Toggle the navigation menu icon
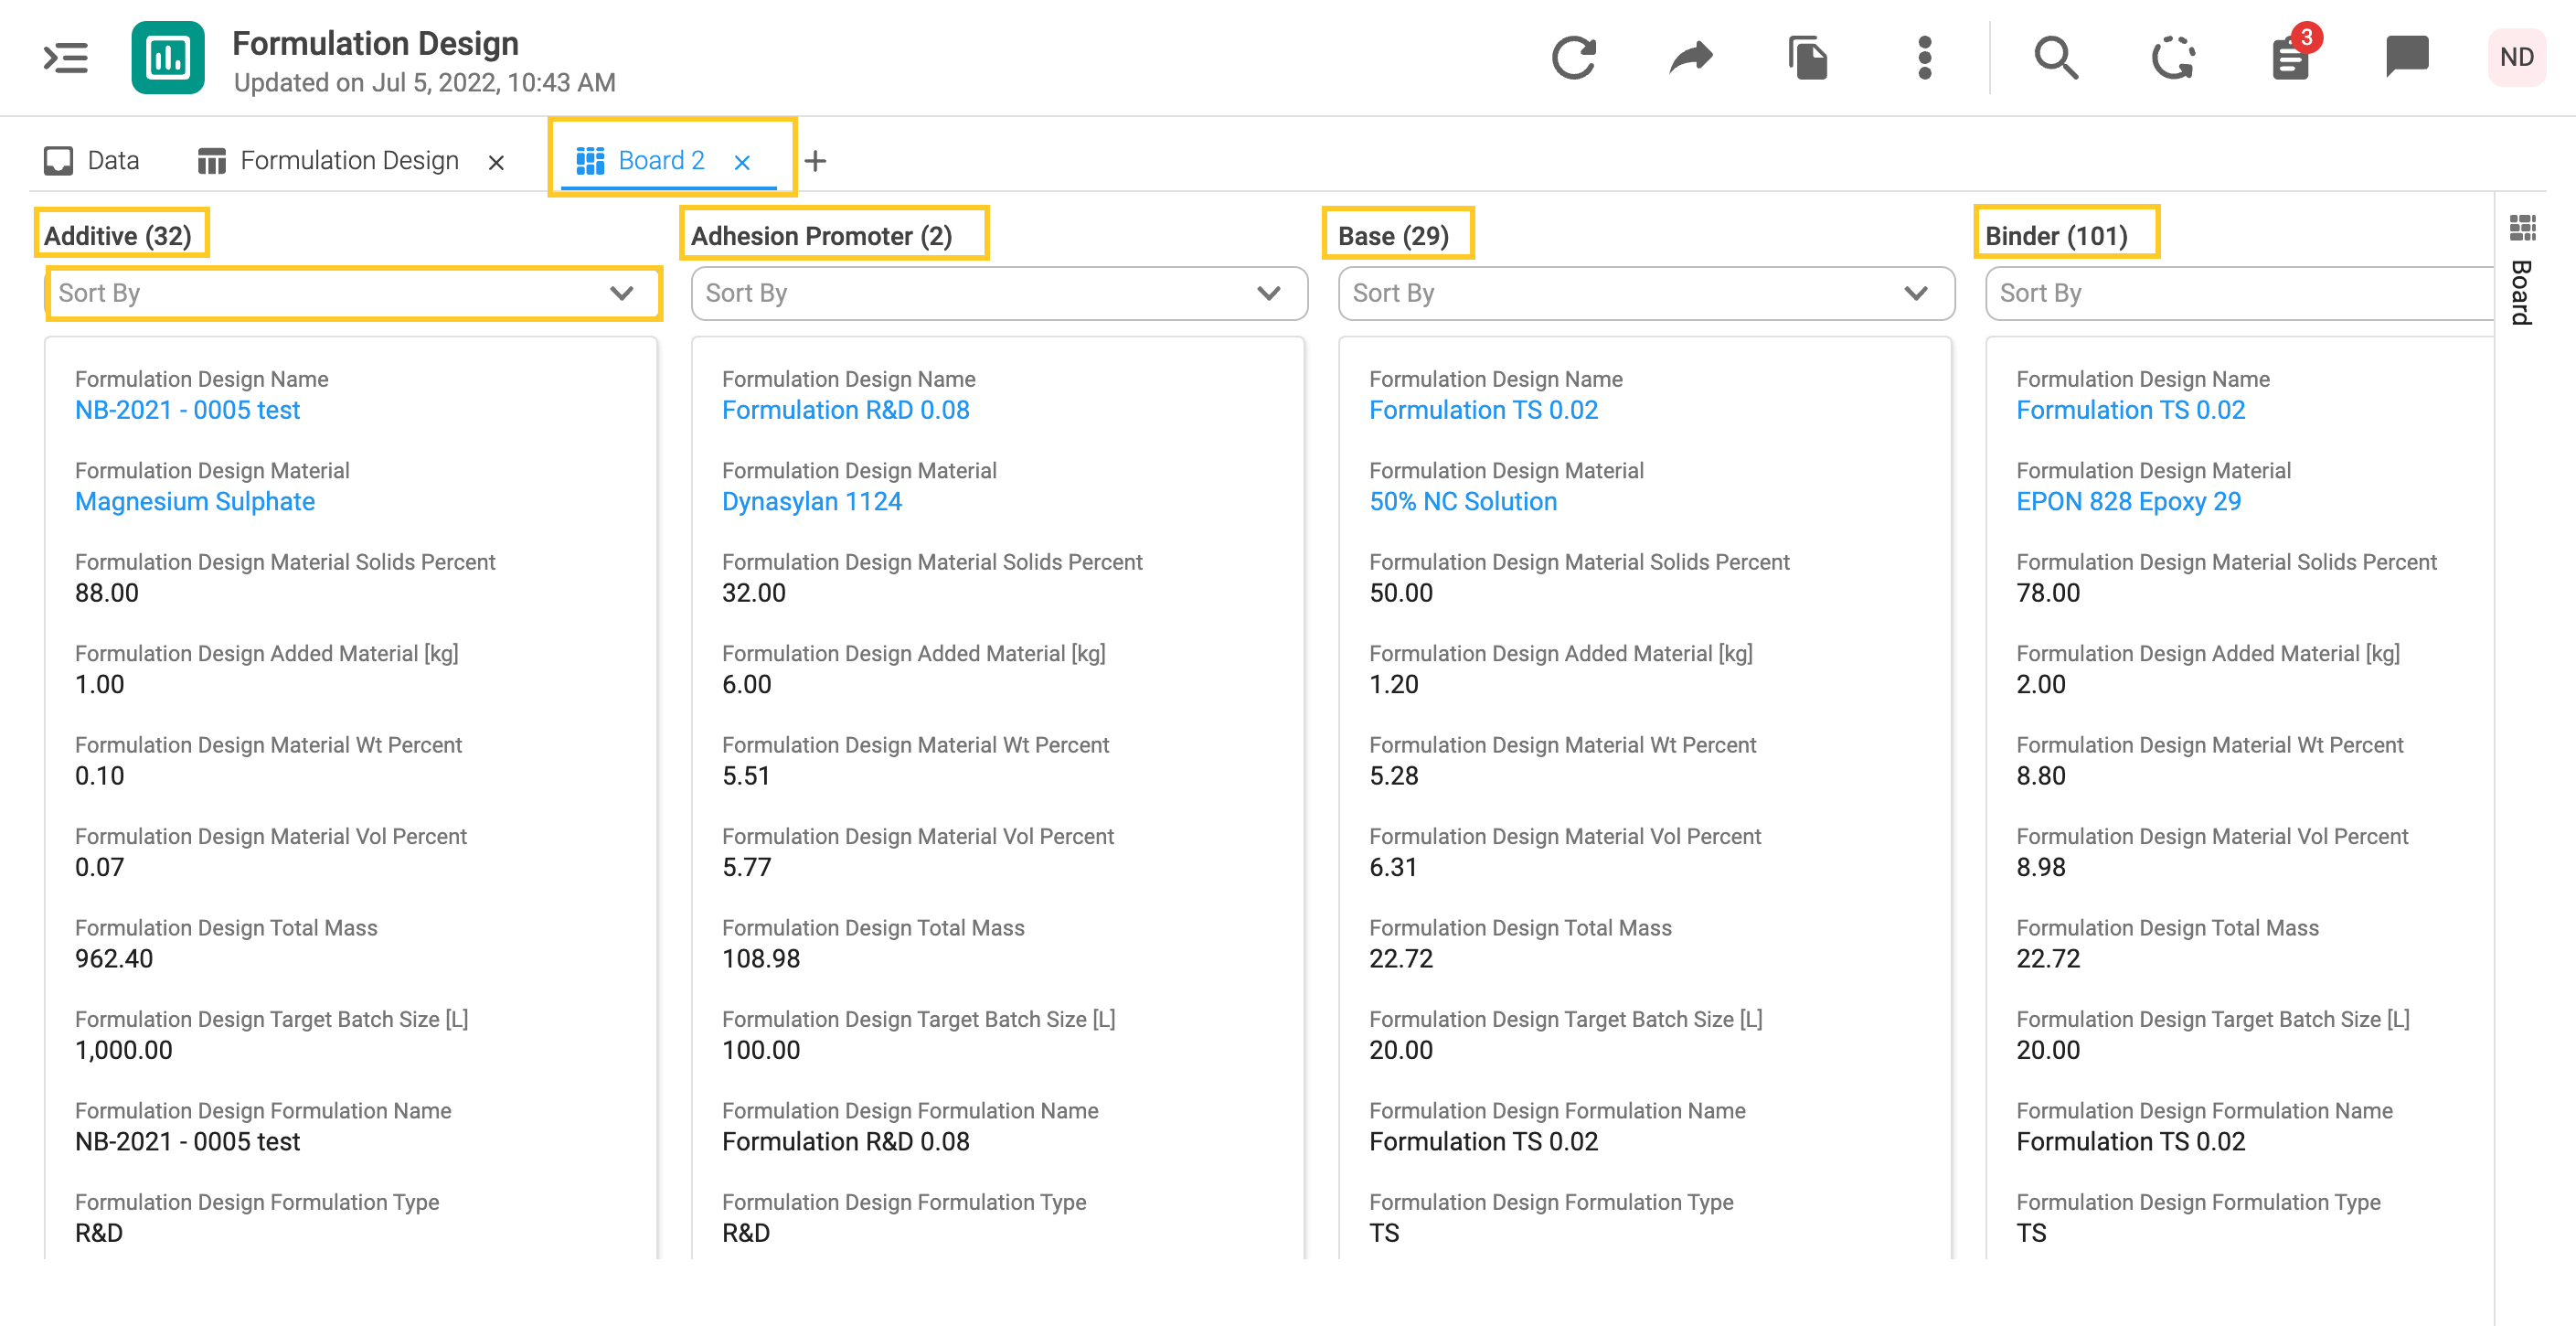 (x=66, y=58)
